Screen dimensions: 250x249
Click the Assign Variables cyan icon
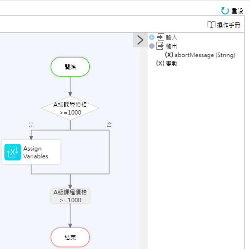13,152
